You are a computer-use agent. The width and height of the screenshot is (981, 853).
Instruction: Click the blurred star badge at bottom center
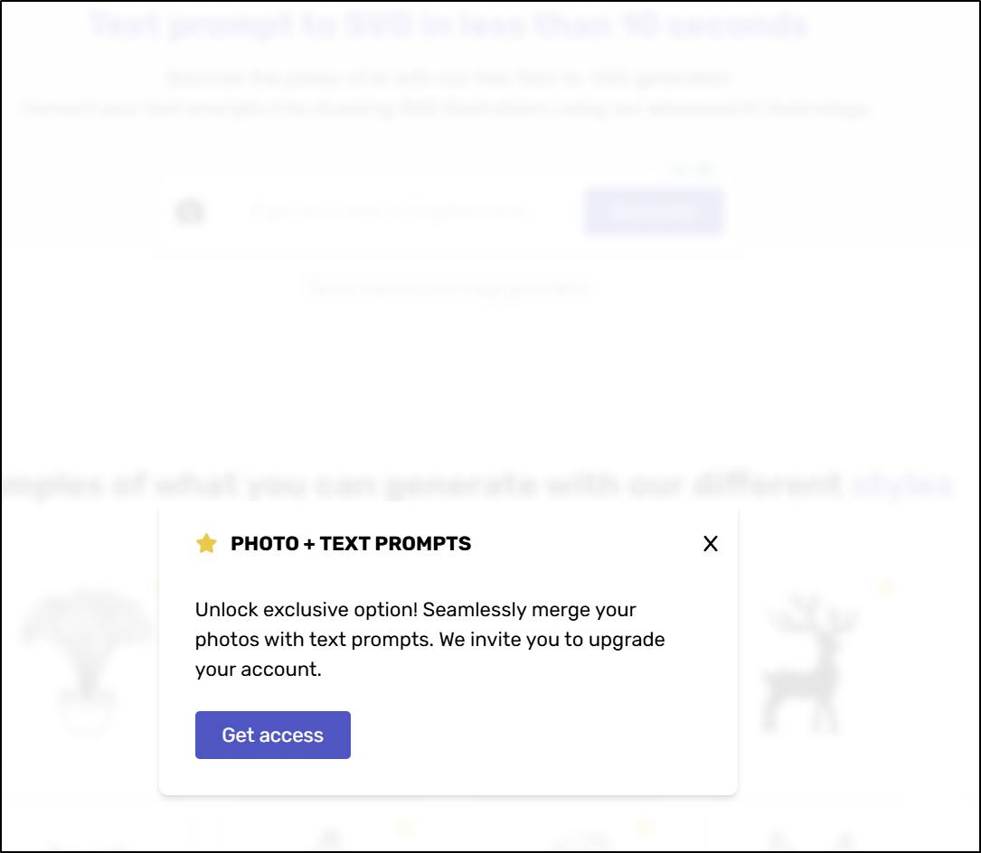coord(405,828)
